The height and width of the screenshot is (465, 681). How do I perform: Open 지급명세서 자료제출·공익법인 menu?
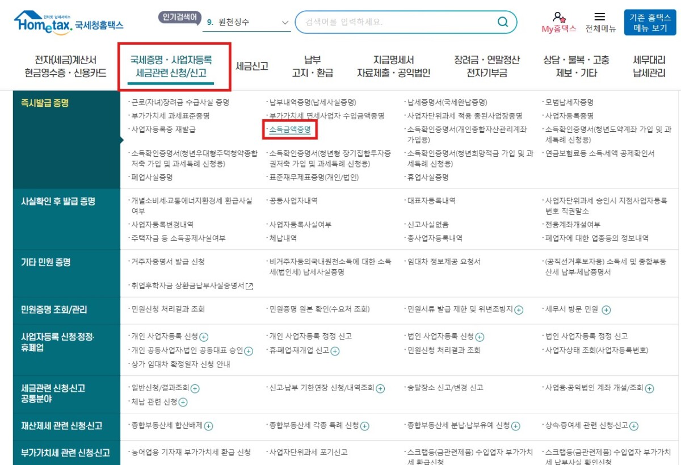tap(393, 66)
